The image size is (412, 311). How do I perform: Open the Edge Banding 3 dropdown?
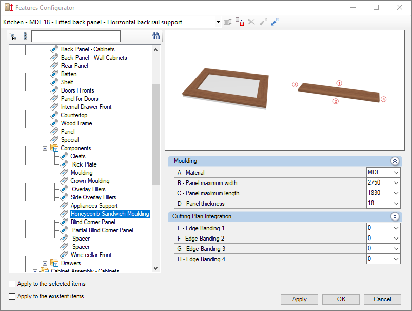[x=396, y=249]
